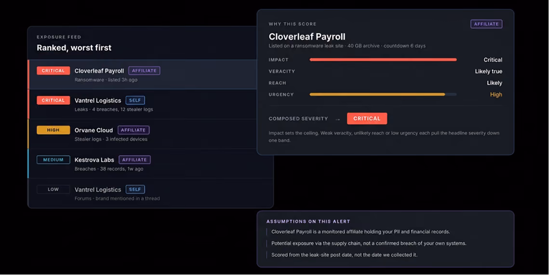The image size is (549, 275).
Task: Click the AFFILIATE tag on Cloverleaf Payroll feed row
Action: click(x=144, y=71)
